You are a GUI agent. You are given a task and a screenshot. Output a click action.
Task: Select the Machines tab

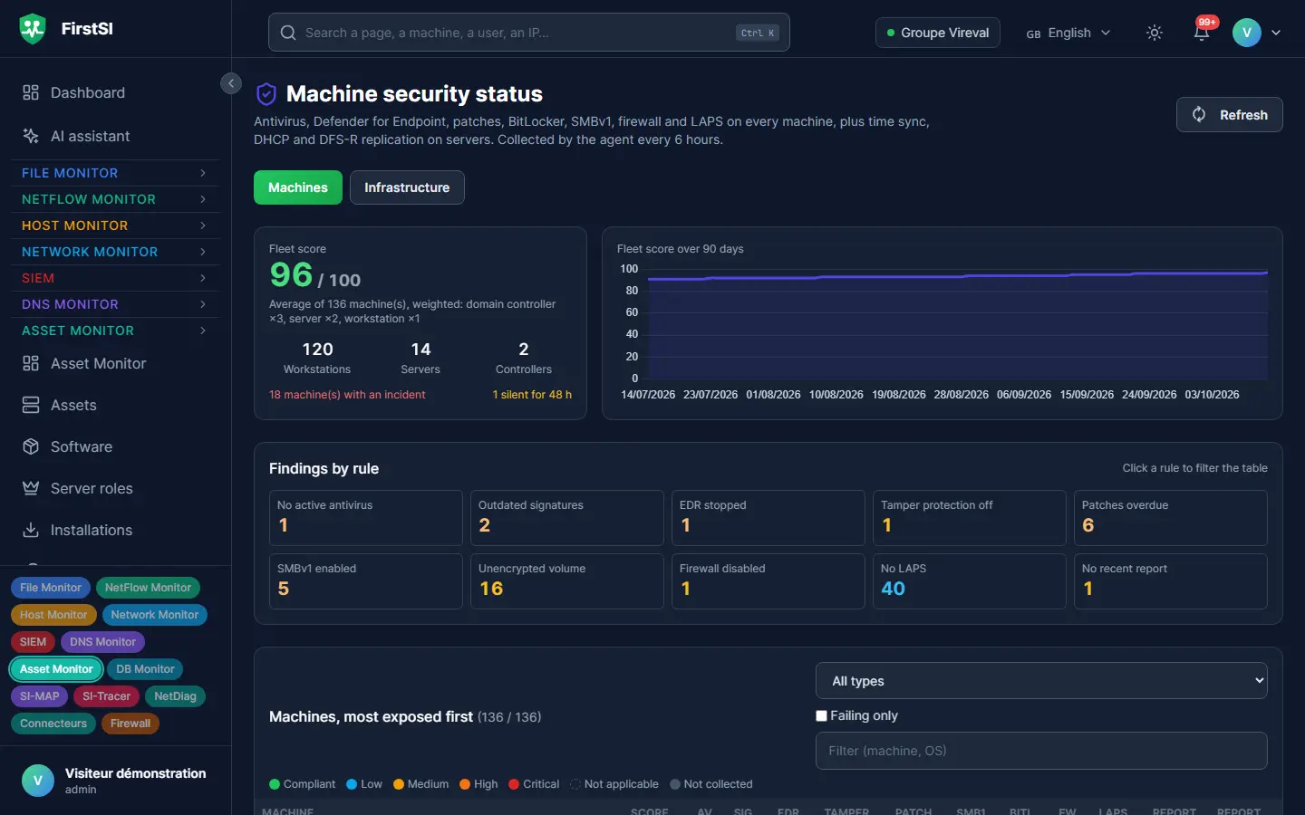point(298,187)
